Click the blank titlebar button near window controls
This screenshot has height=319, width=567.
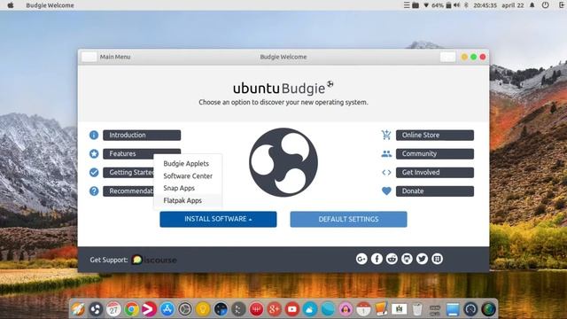click(447, 57)
